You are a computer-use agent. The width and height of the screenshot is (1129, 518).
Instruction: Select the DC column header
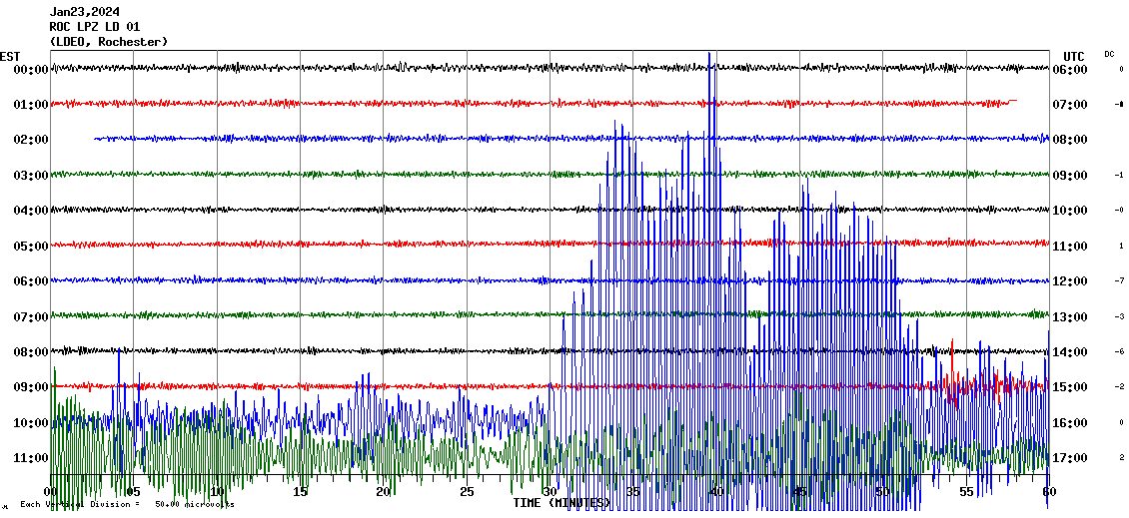pos(1109,54)
